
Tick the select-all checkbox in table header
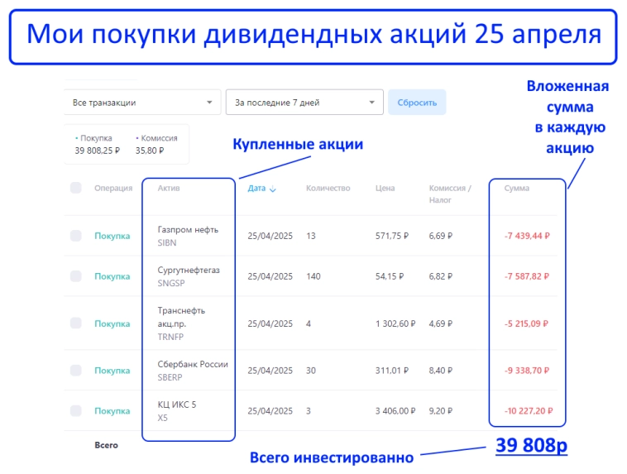coord(76,188)
